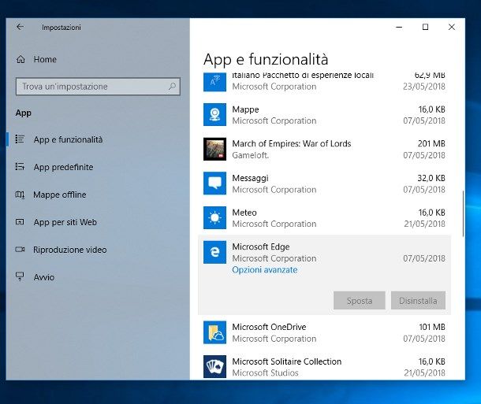Click the search magnifier icon

point(172,87)
